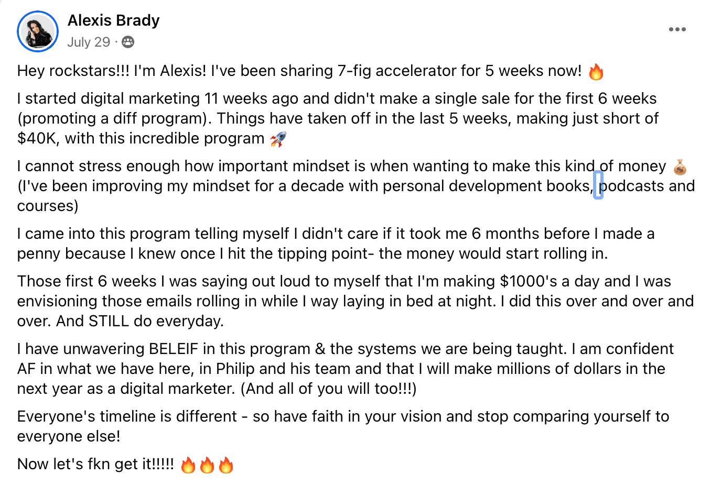The image size is (711, 486).
Task: Click the group audience icon beside the date
Action: (128, 42)
